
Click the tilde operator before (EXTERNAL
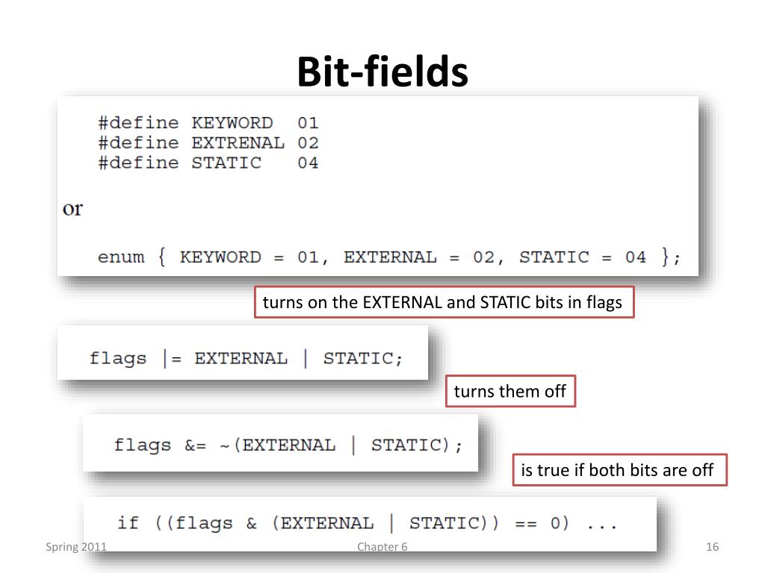(224, 446)
